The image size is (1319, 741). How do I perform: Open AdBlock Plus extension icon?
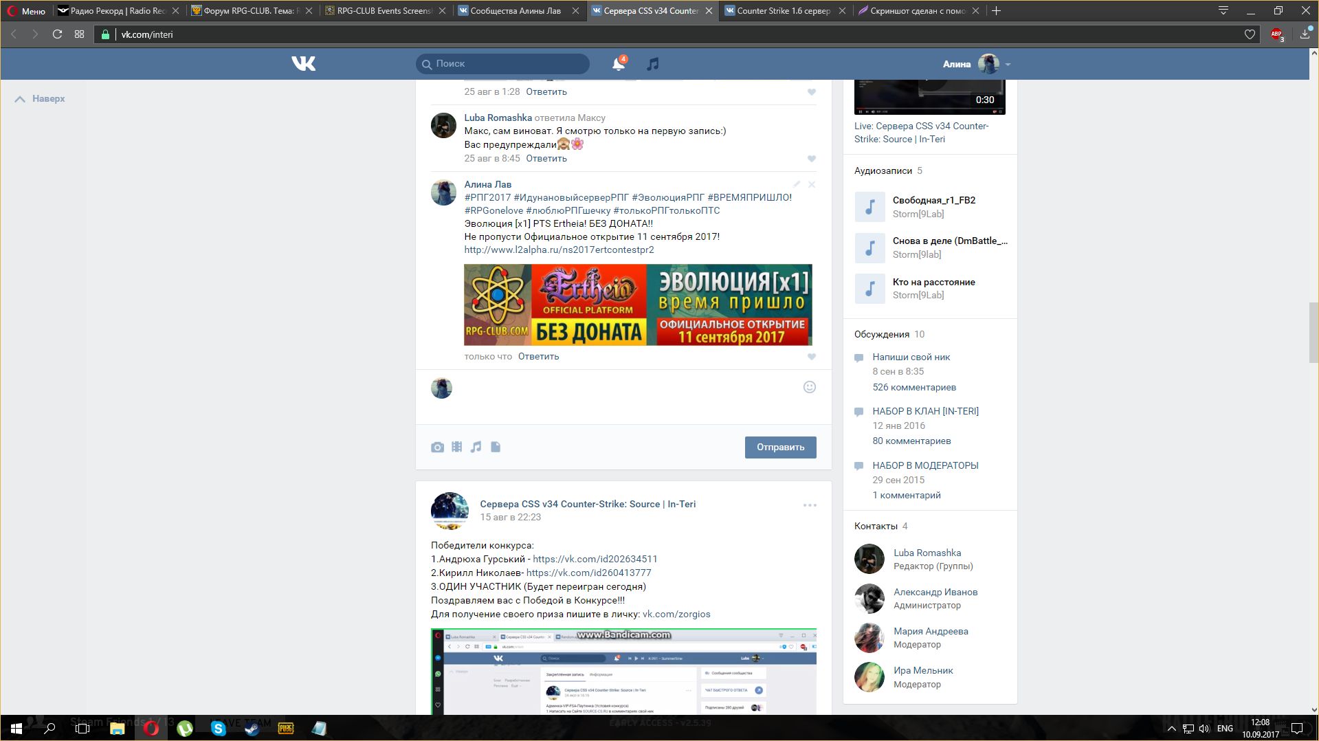tap(1277, 34)
